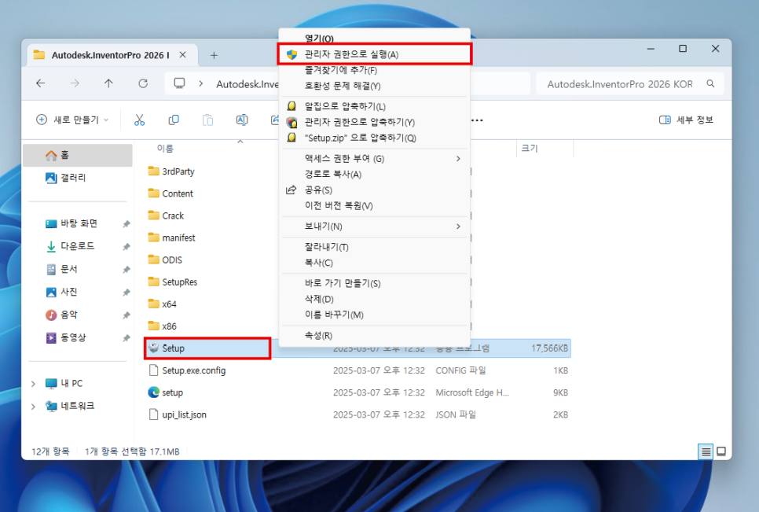Choose "Setup.zip" 으로 압축하기(Q)
Screen dimensions: 759x512
(x=375, y=138)
